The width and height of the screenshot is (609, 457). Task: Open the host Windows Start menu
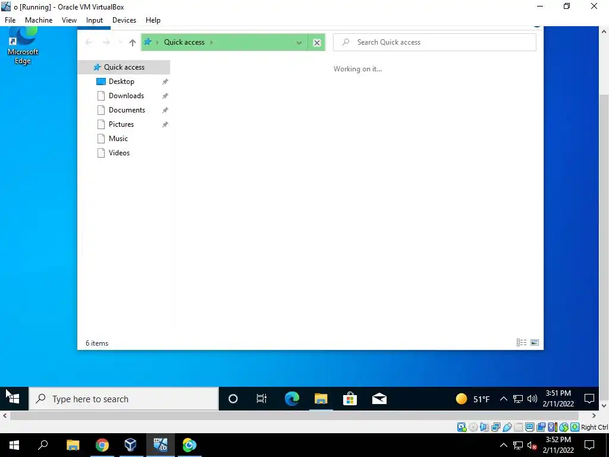click(14, 445)
